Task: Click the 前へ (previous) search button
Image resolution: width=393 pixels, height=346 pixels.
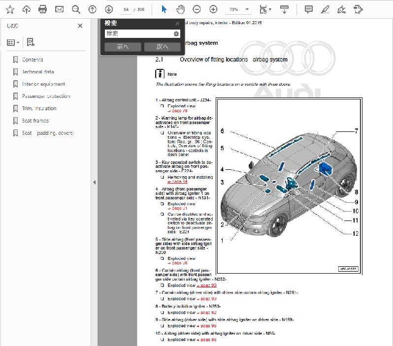Action: (123, 47)
